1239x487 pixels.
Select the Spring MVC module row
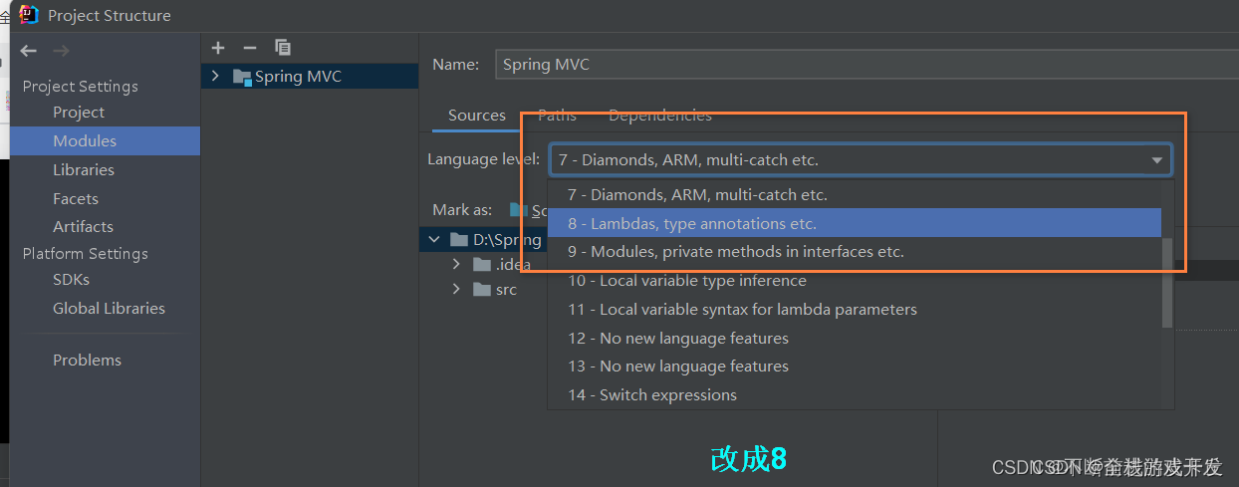click(310, 77)
